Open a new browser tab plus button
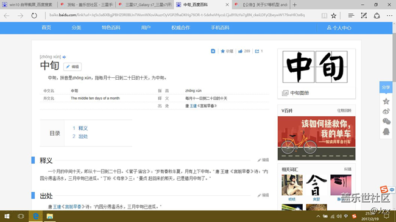The width and height of the screenshot is (396, 222). coord(294,4)
